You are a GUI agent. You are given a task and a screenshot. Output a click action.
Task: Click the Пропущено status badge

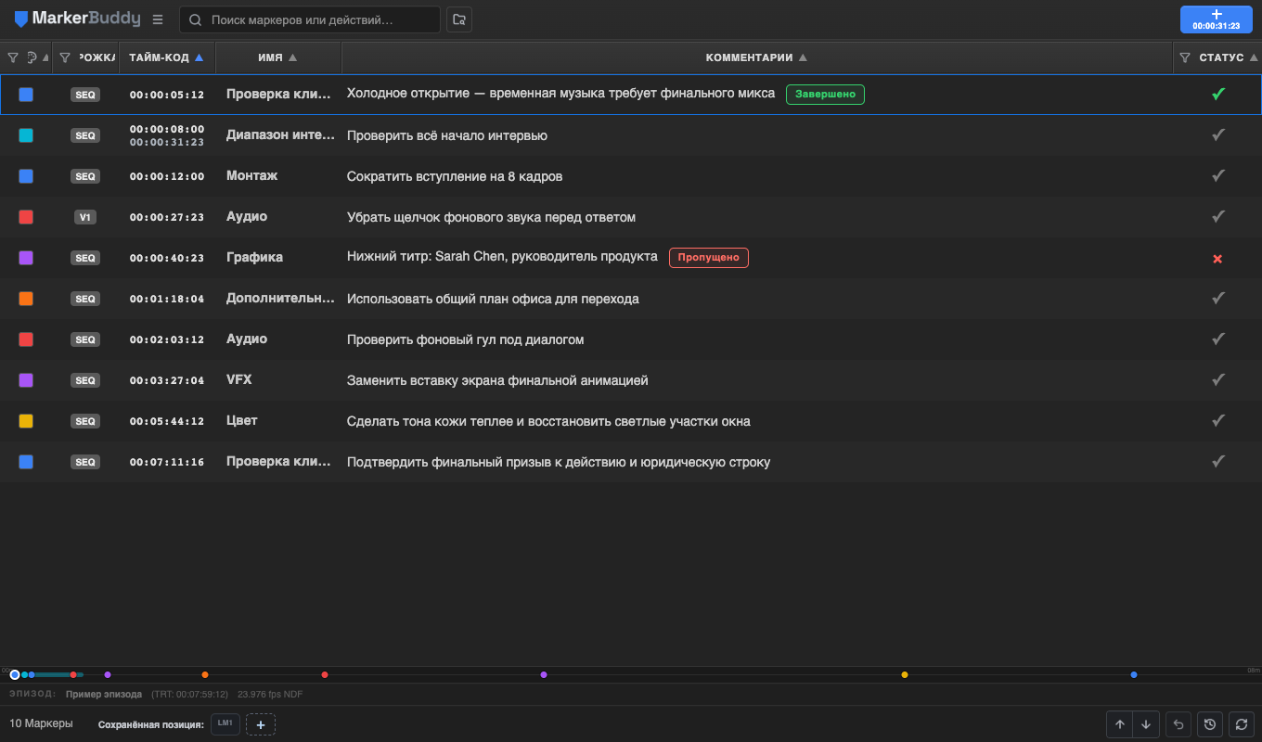coord(709,258)
